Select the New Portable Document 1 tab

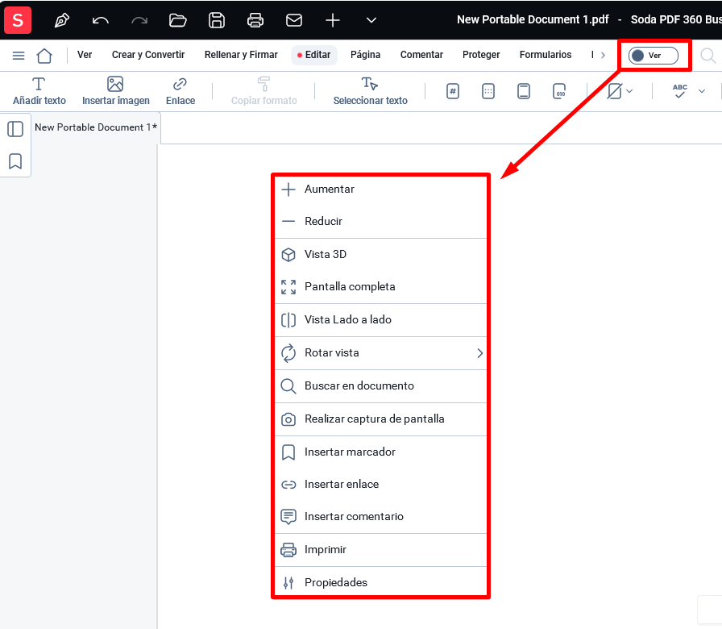point(96,127)
